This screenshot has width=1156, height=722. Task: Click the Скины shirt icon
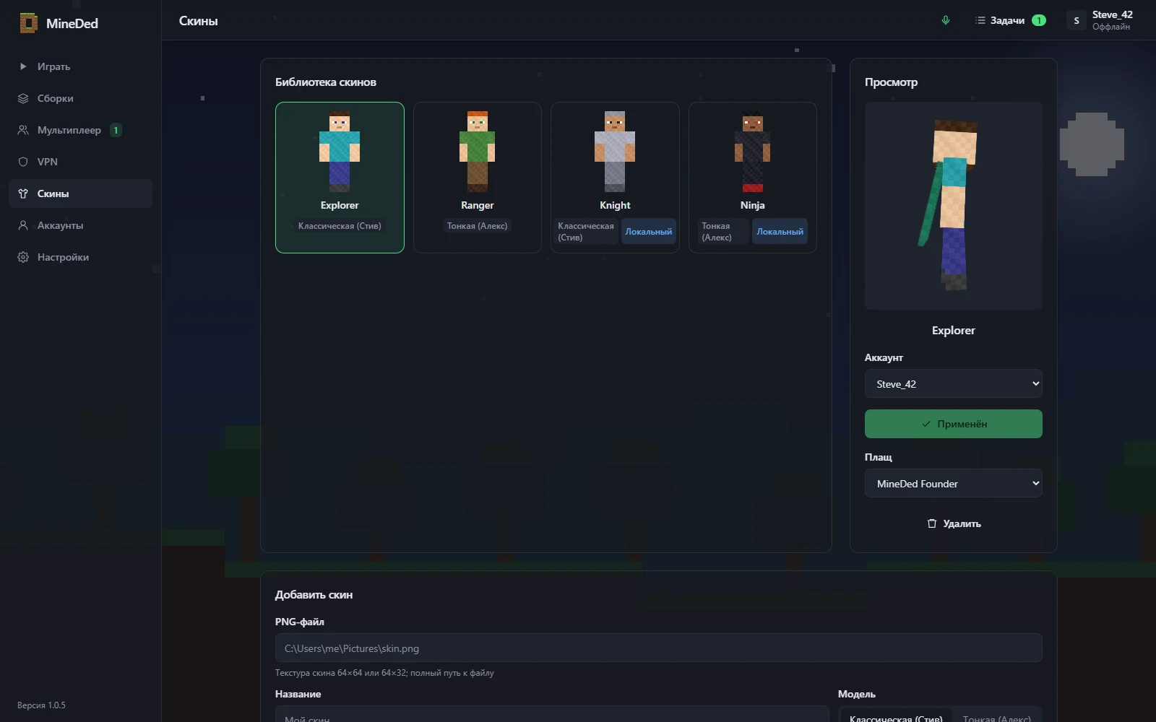23,193
